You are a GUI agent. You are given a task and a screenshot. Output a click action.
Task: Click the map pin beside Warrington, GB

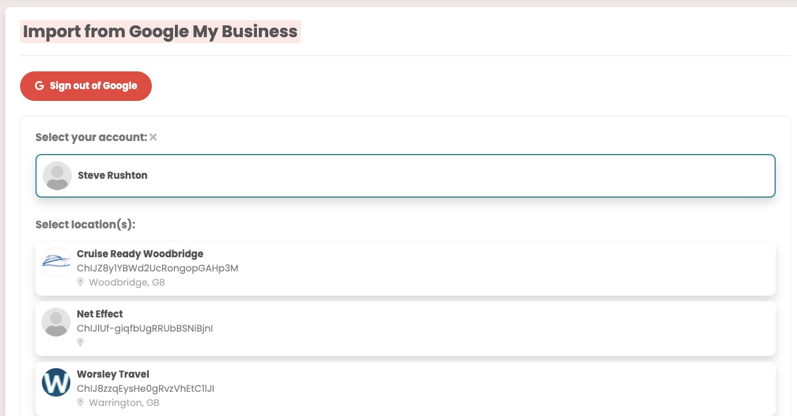(80, 402)
